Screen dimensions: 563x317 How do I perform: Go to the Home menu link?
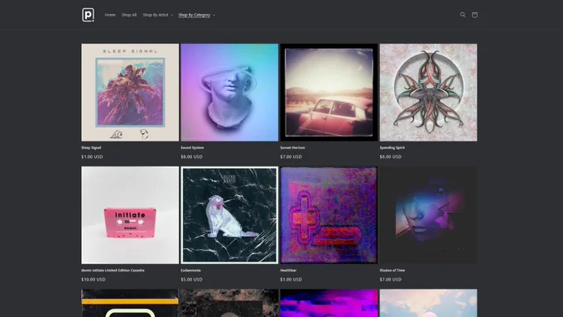coord(110,15)
